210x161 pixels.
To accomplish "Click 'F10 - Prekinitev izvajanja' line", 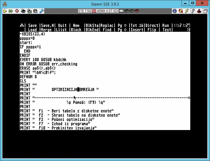I will [58, 128].
